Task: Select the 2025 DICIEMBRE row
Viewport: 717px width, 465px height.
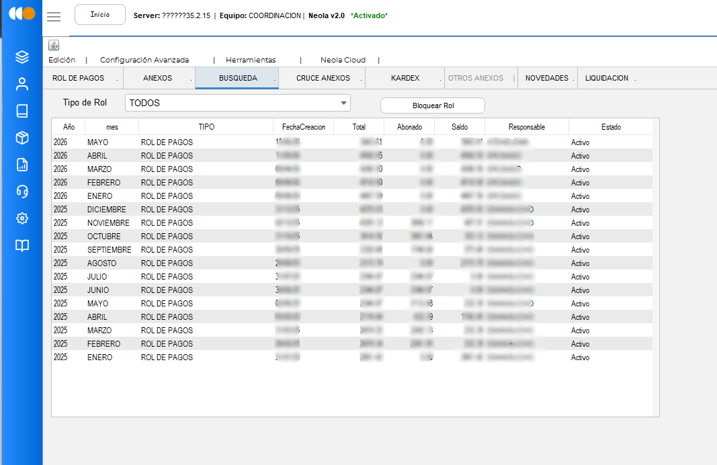Action: [x=351, y=210]
